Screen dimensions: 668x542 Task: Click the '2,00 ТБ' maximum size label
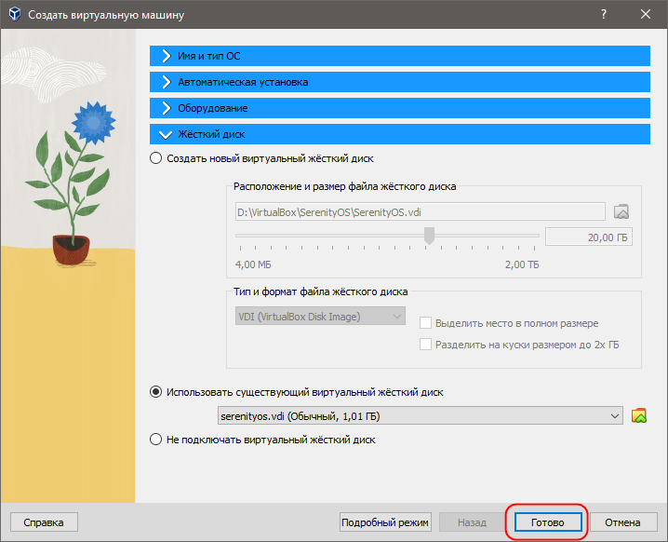click(x=522, y=264)
